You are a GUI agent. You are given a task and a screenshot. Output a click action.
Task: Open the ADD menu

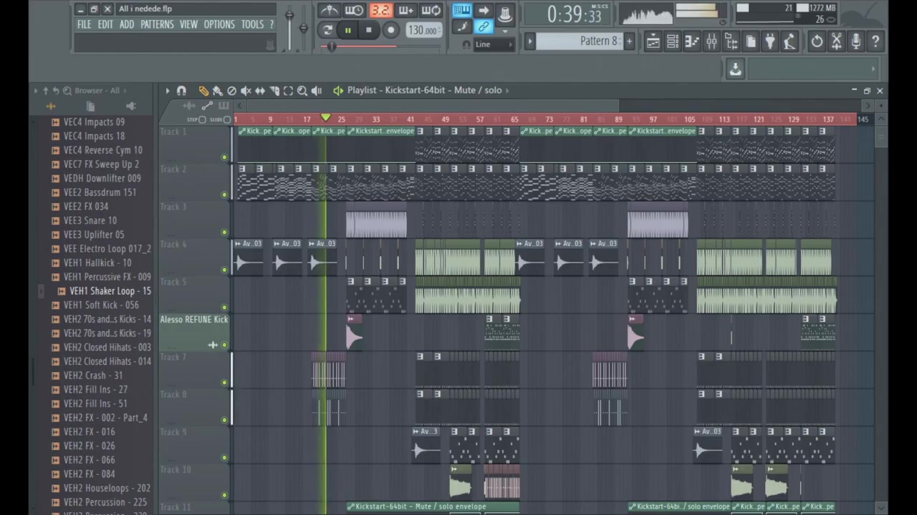click(x=127, y=24)
